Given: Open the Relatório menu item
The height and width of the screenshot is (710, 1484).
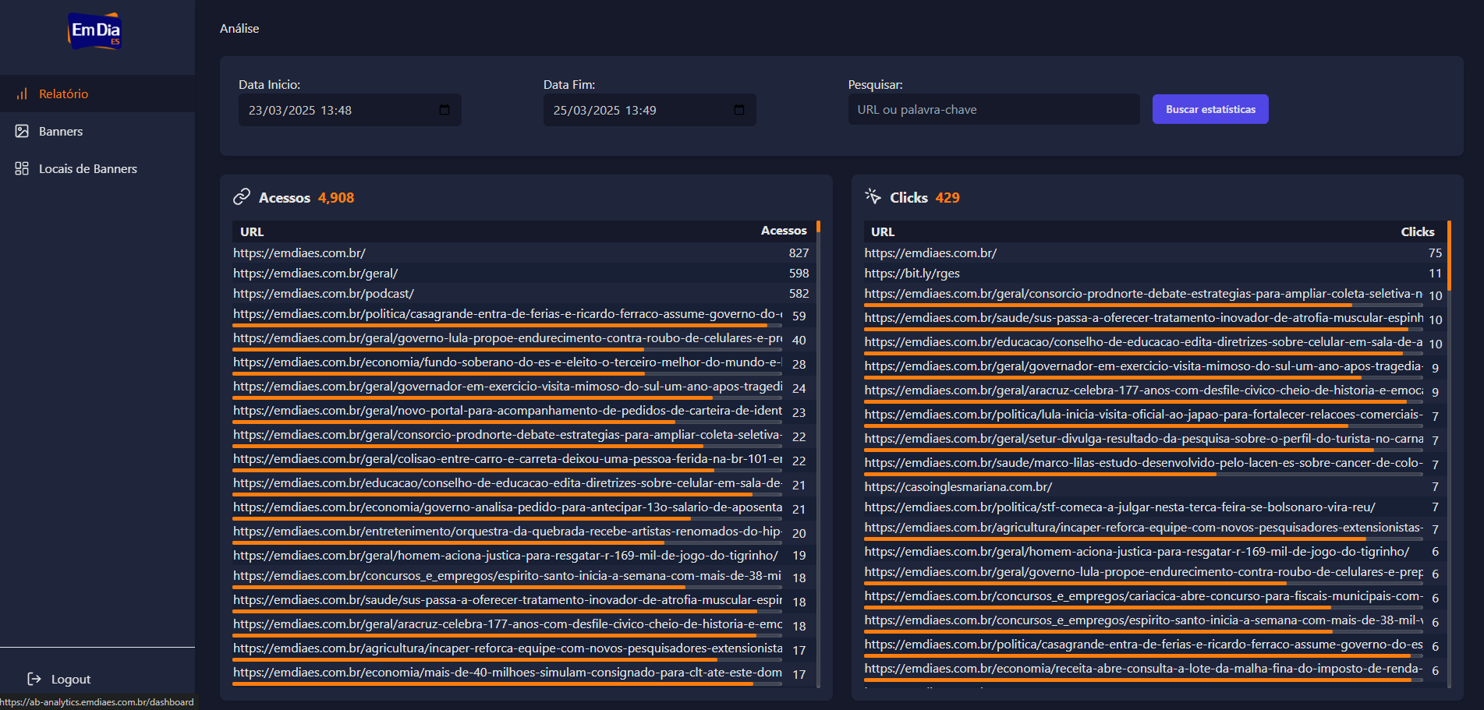Looking at the screenshot, I should 64,94.
